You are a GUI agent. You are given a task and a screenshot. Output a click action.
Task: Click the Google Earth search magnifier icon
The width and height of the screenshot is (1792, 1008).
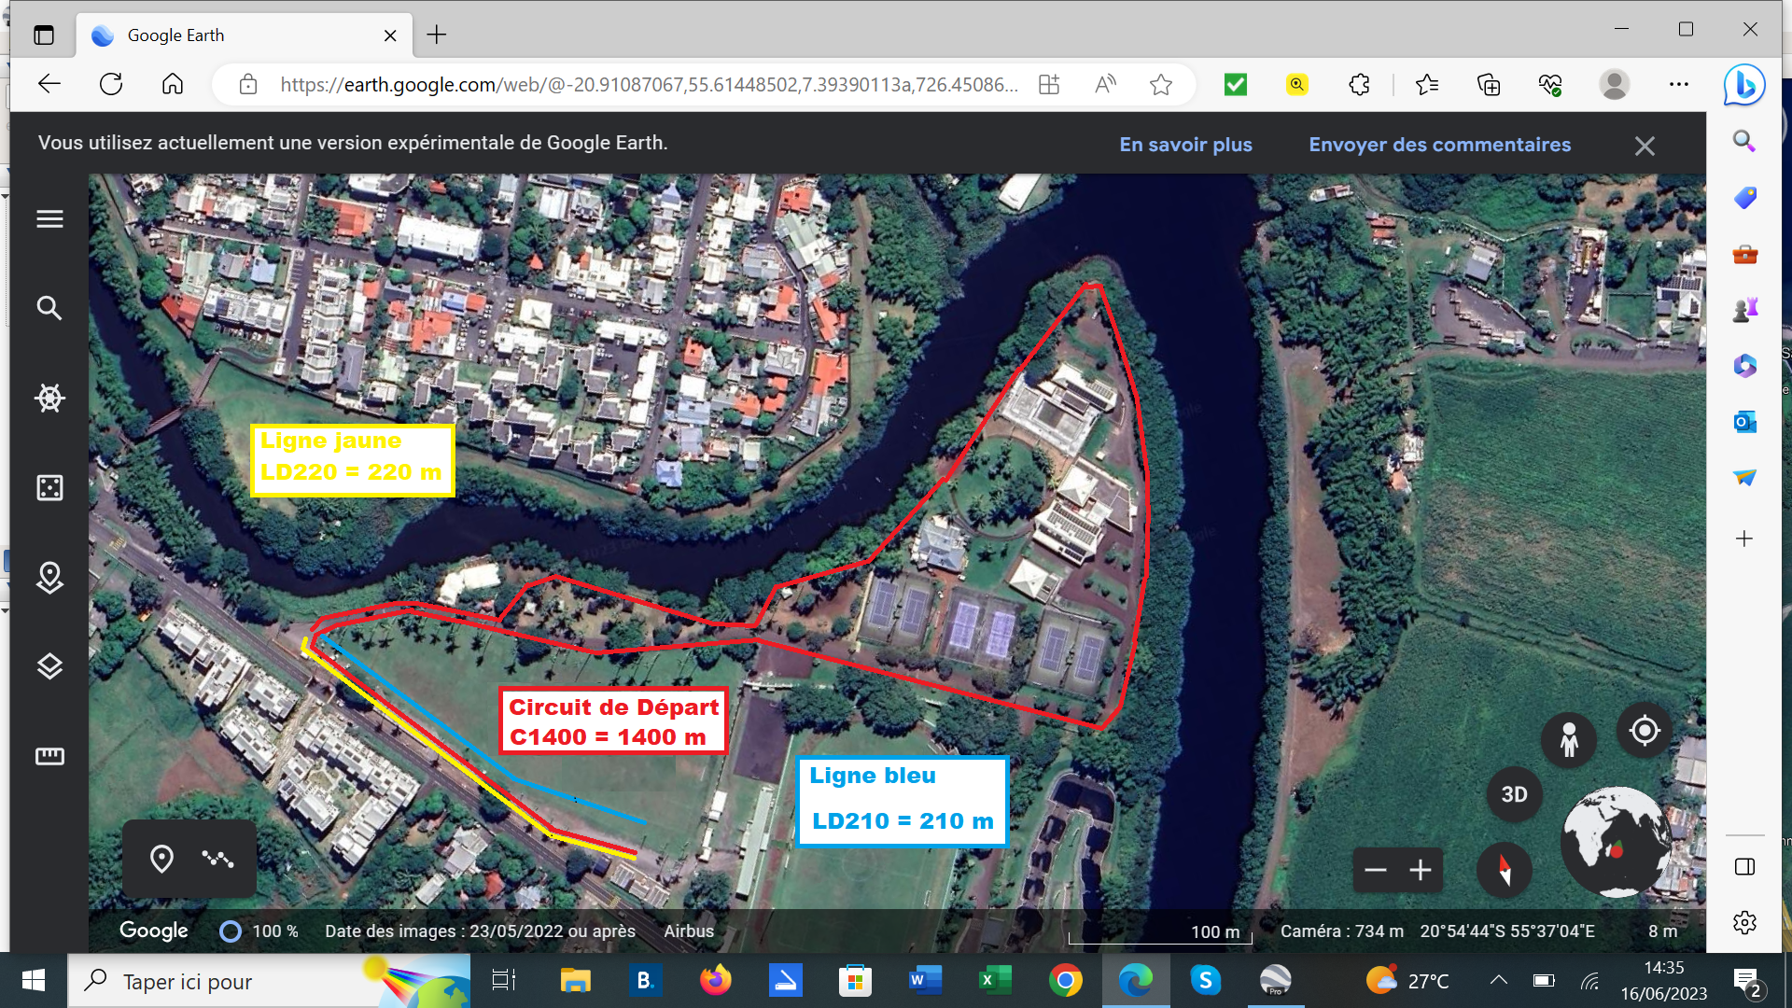point(49,308)
